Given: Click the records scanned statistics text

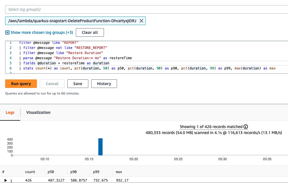Looking at the screenshot, I should (214, 133).
